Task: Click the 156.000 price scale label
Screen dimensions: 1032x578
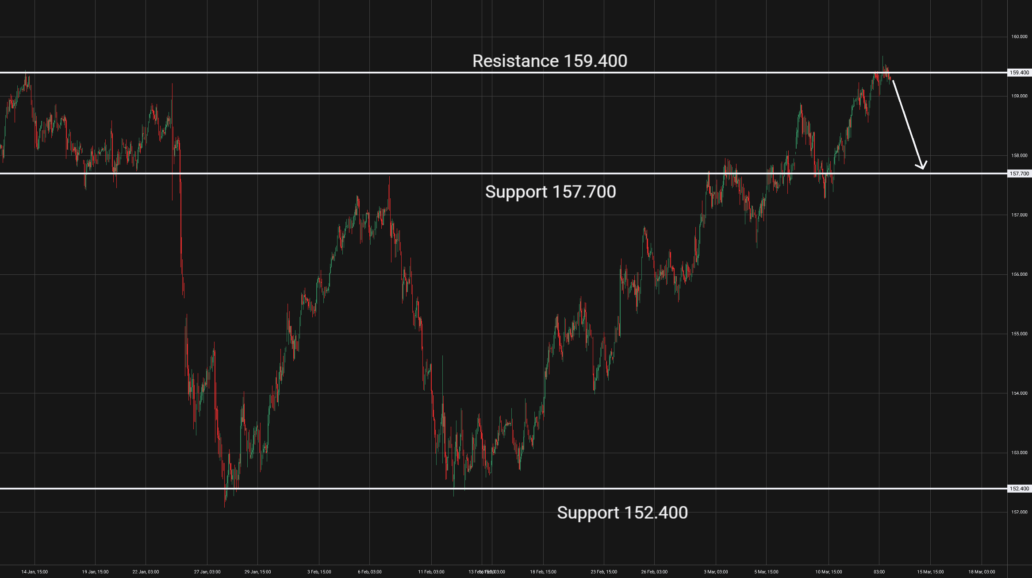Action: [1019, 274]
